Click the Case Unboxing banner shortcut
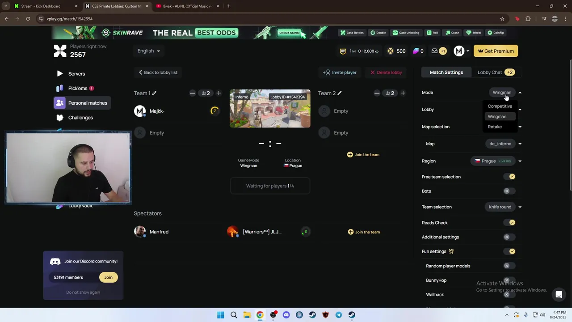Viewport: 572px width, 322px height. click(406, 33)
